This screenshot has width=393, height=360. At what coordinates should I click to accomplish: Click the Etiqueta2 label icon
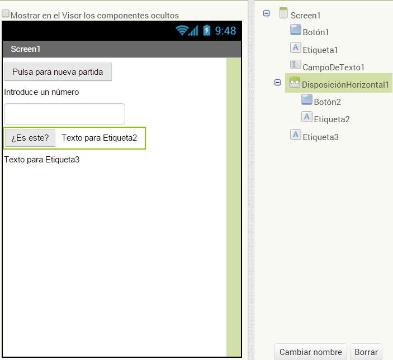point(307,117)
